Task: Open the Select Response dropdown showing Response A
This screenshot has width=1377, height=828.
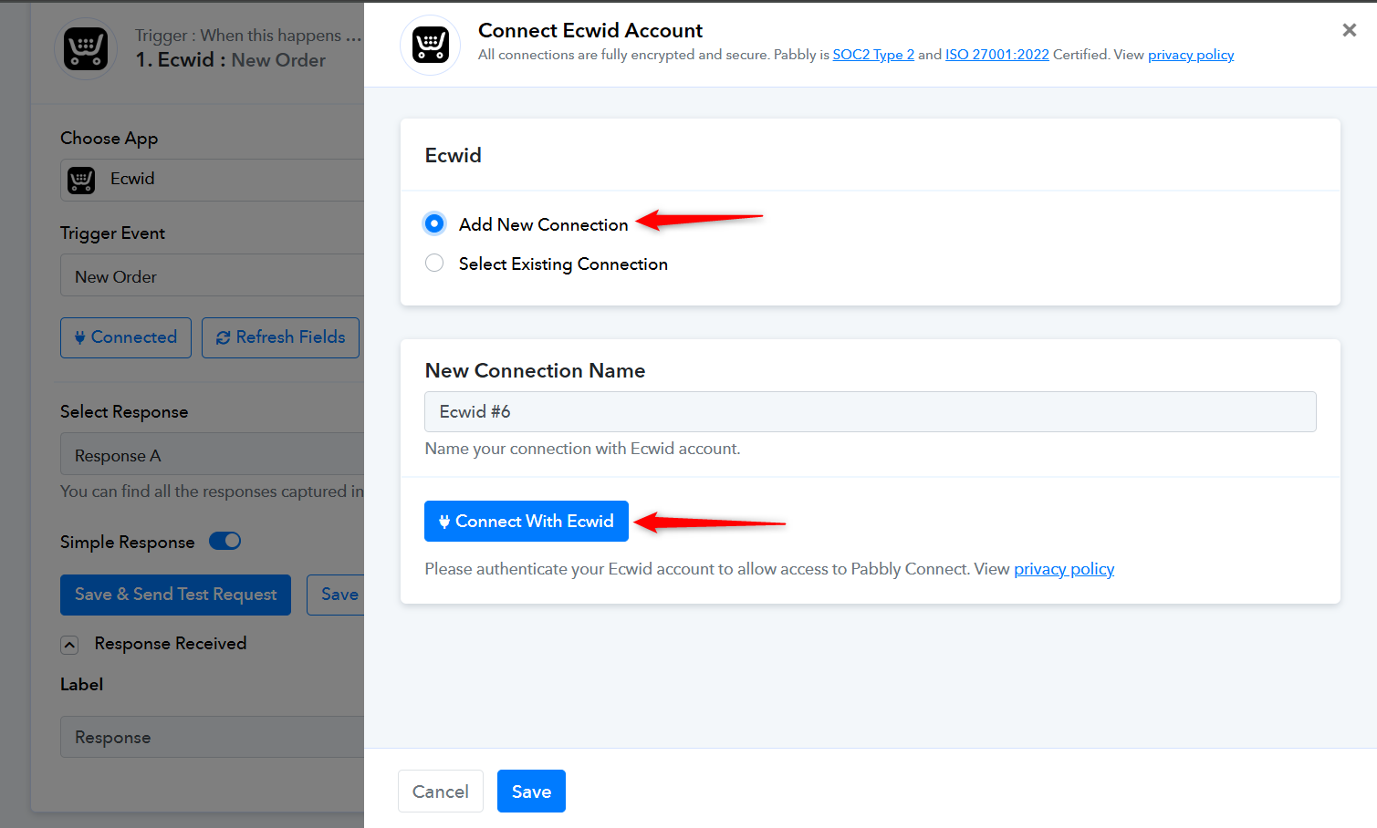Action: click(x=212, y=454)
